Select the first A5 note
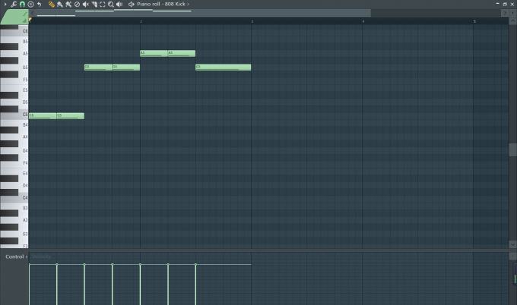The image size is (517, 305). tap(154, 53)
